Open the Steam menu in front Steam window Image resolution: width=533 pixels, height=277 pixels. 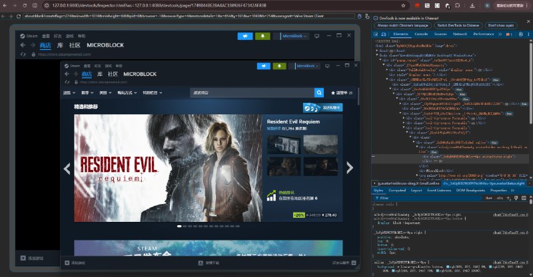tap(73, 66)
